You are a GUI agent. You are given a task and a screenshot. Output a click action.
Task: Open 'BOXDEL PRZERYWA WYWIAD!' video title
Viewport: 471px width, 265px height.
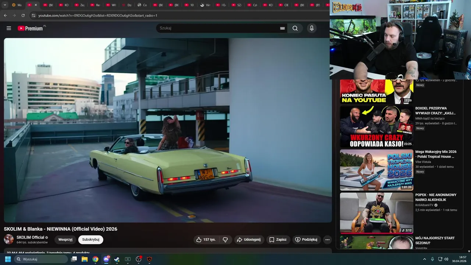click(x=436, y=111)
